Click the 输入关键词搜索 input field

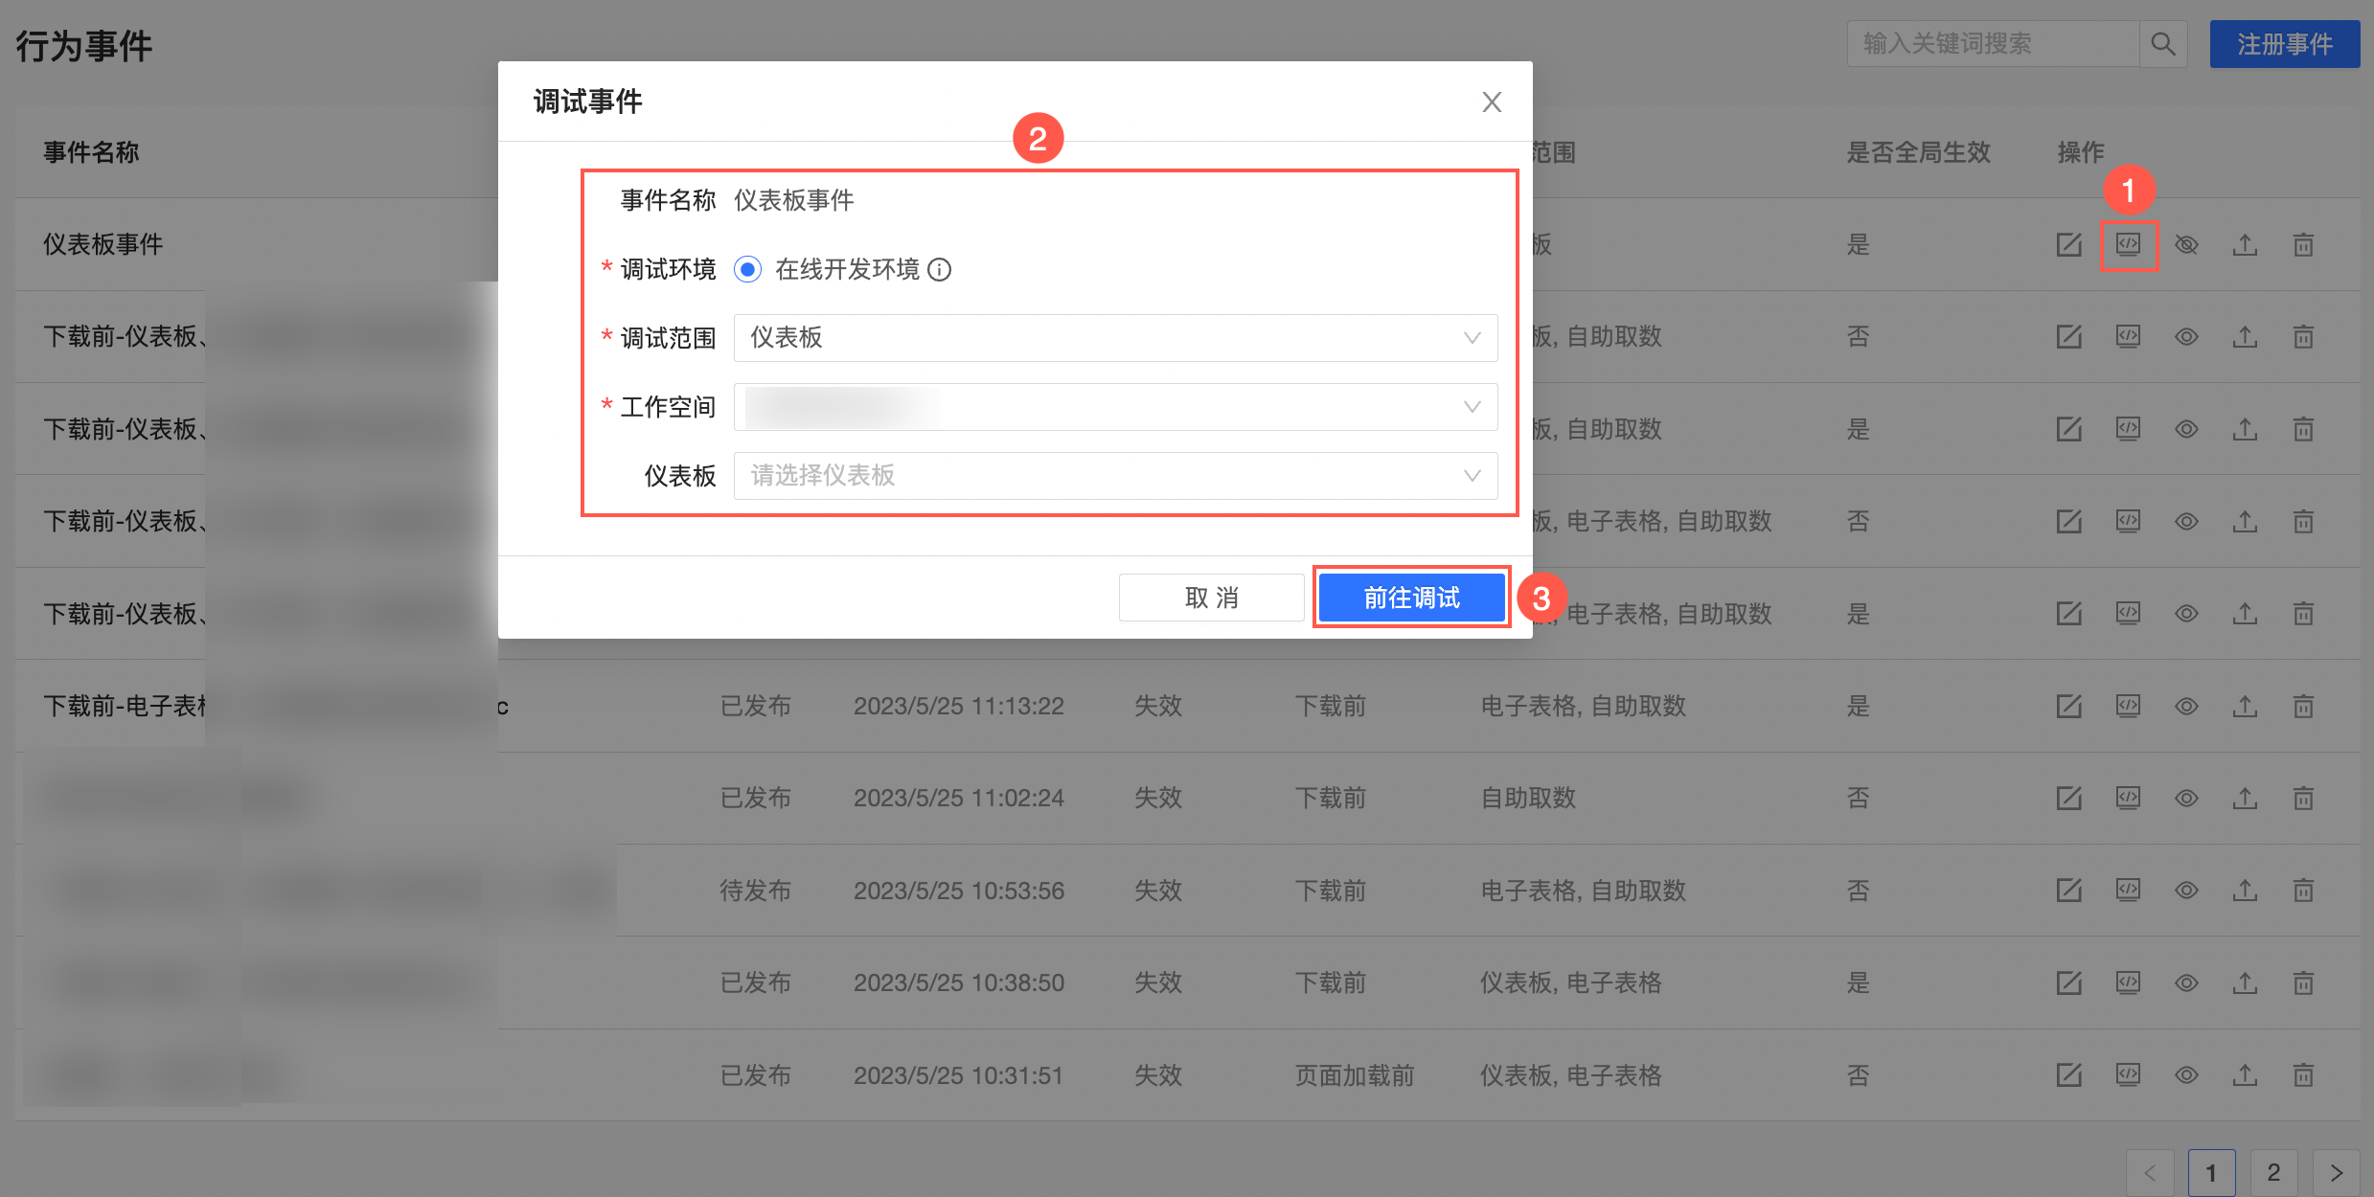point(1993,44)
